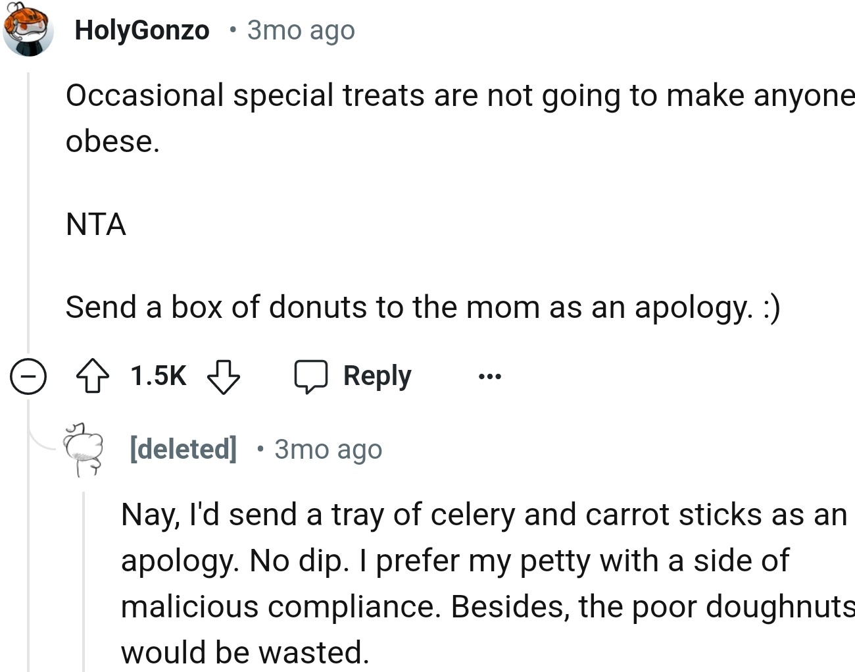Click the NTA verdict text
The width and height of the screenshot is (855, 672).
(96, 224)
